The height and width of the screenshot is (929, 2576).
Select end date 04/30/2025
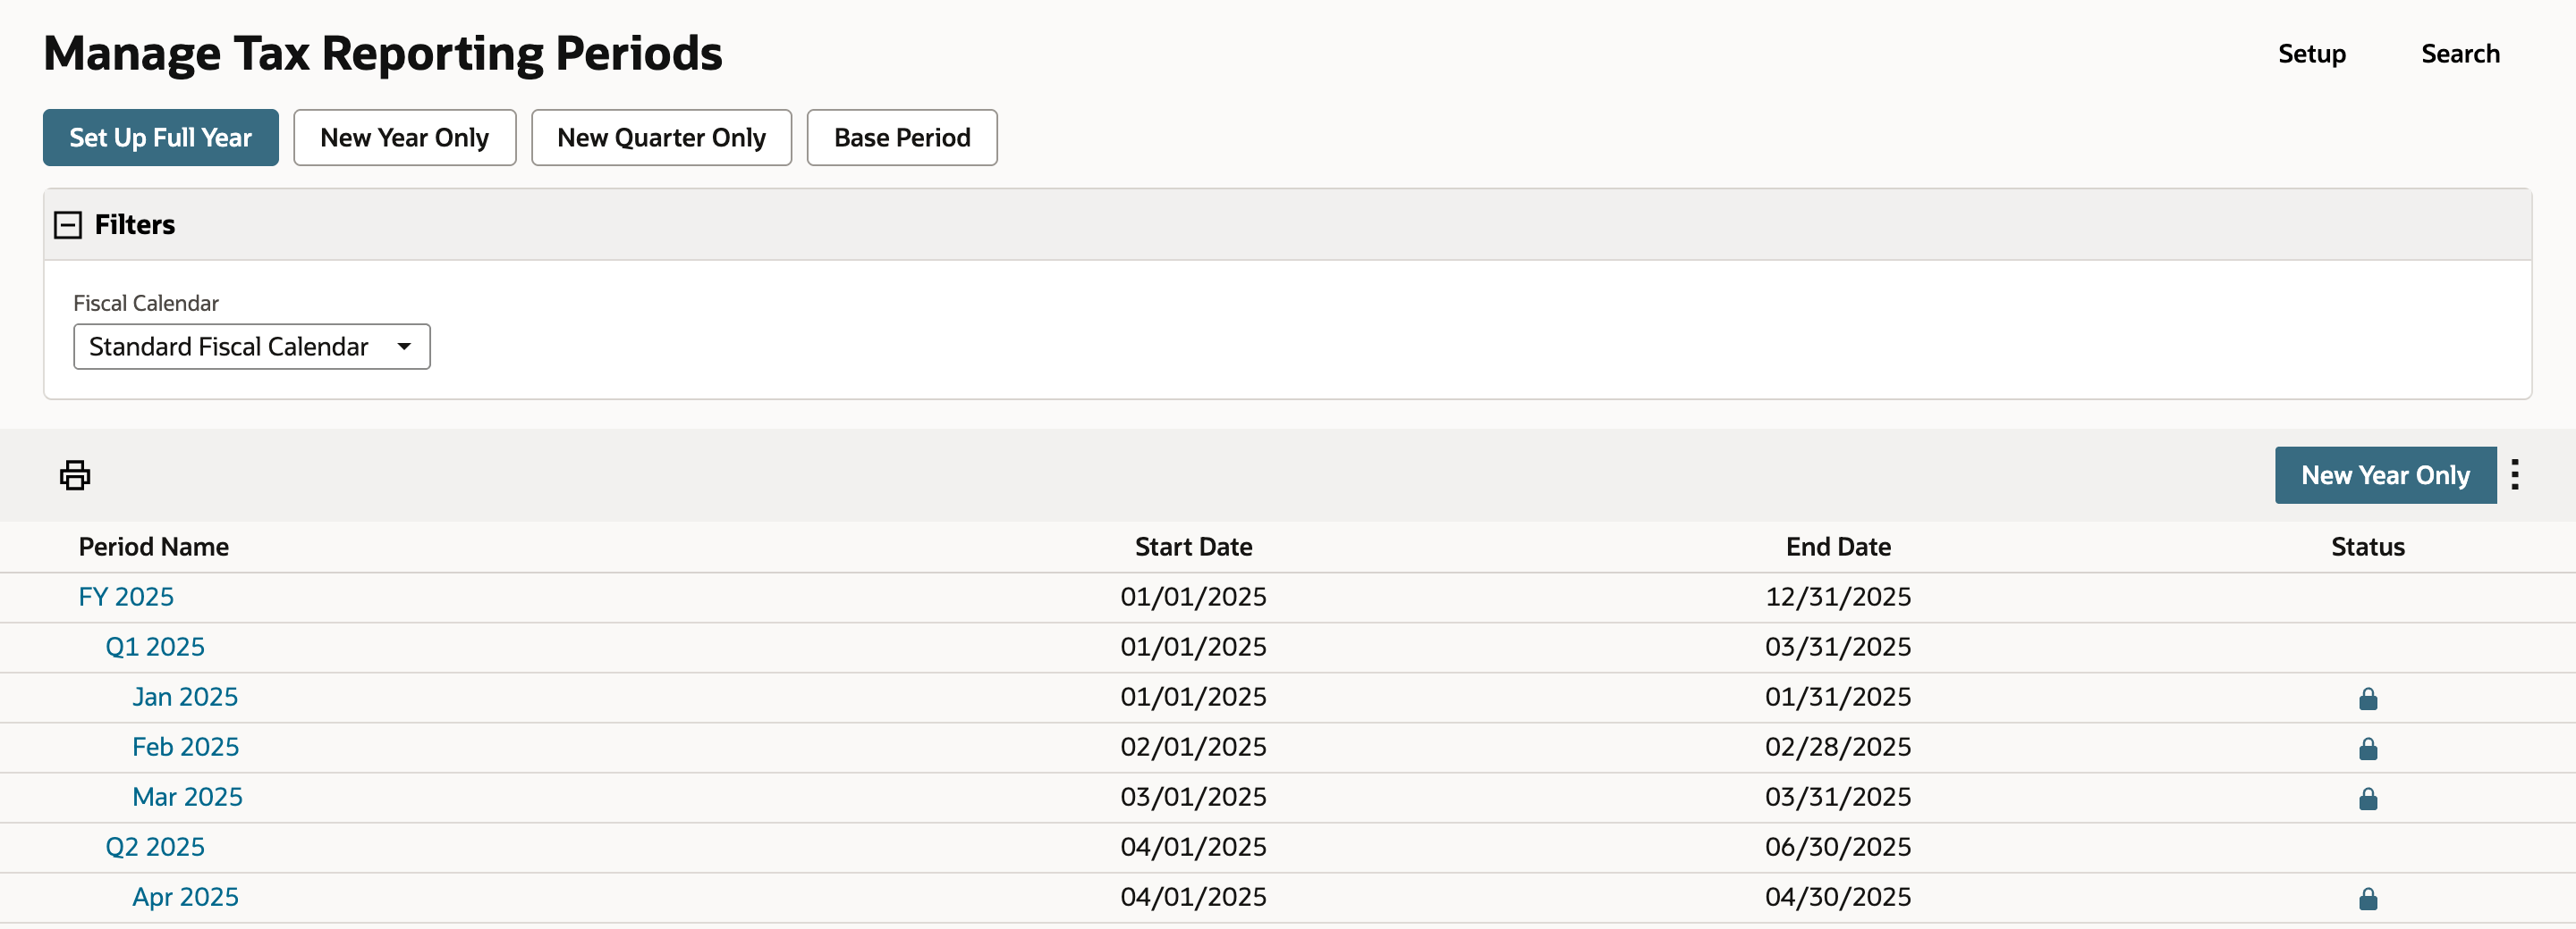[x=1838, y=896]
